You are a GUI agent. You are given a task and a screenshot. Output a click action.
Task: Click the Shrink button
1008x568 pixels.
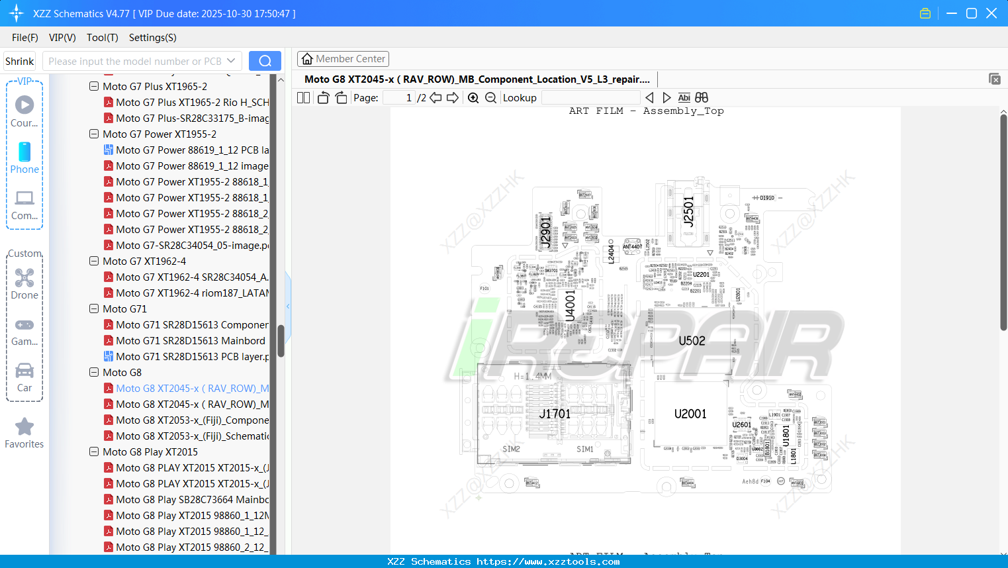pos(20,61)
